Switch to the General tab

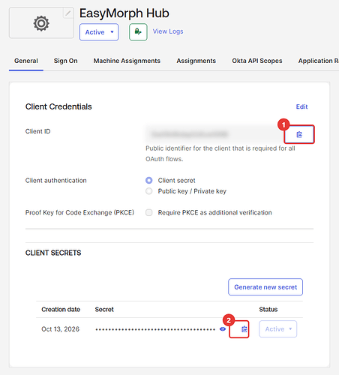(x=26, y=61)
